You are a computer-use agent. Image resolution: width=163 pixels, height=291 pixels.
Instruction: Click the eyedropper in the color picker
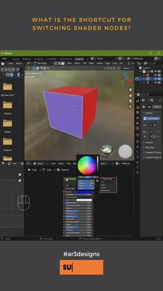97,181
